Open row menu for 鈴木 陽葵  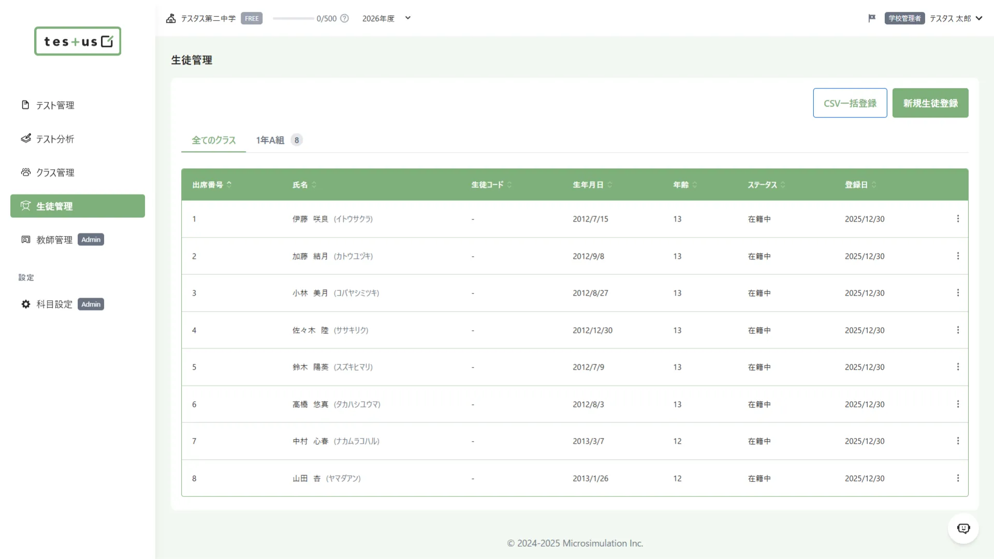pos(958,367)
